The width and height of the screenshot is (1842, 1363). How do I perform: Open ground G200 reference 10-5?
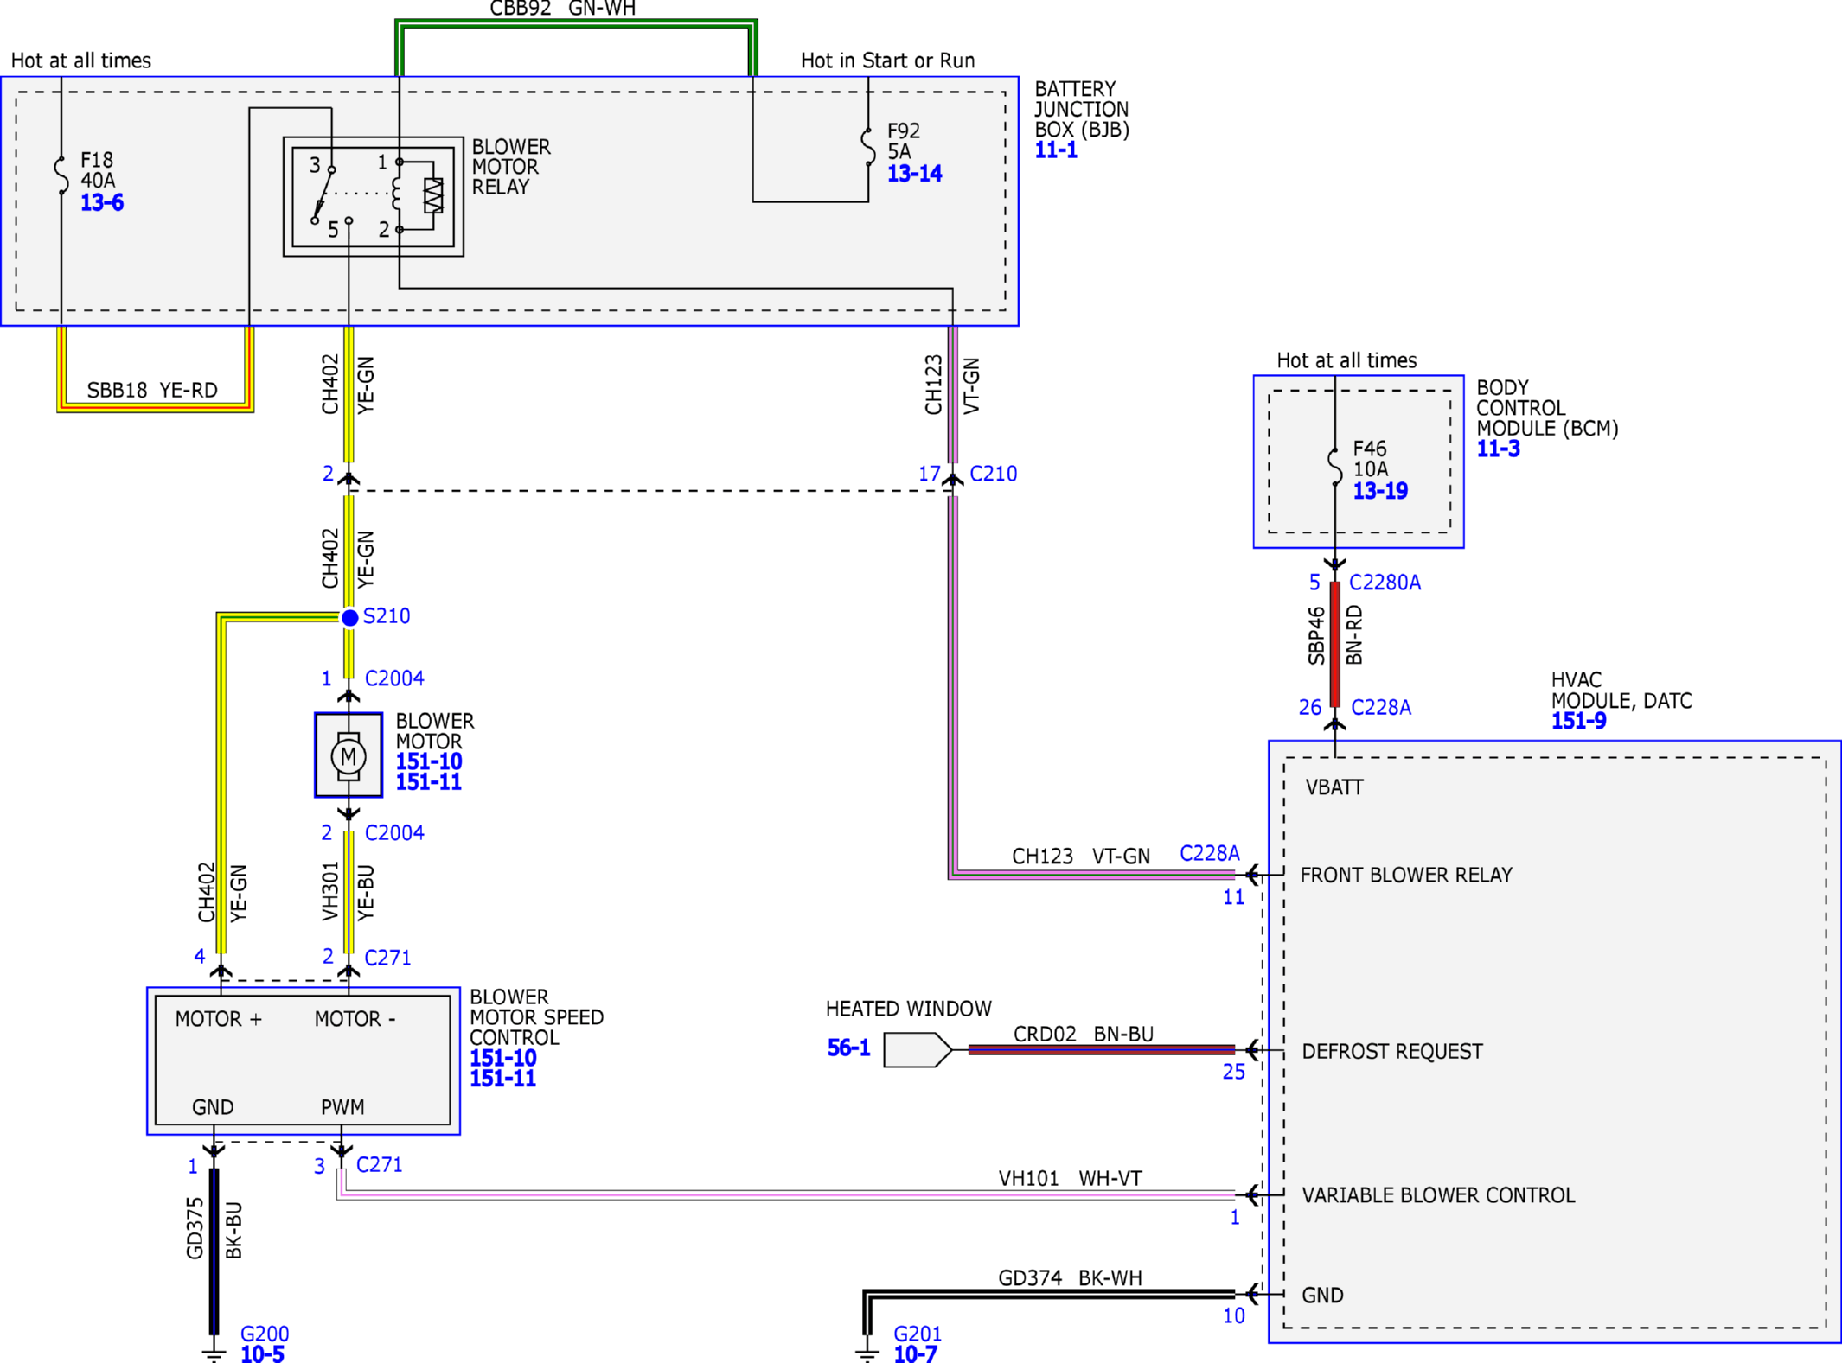click(262, 1354)
